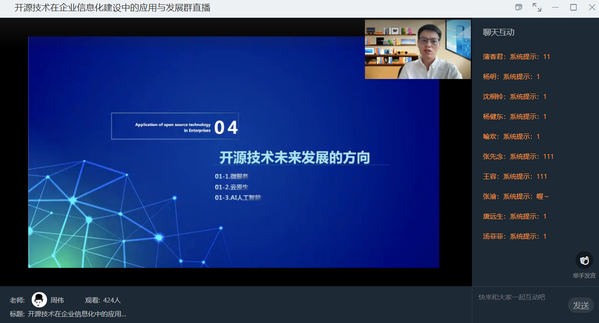Click the 聊天互动 chat panel header
599x323 pixels.
(499, 32)
